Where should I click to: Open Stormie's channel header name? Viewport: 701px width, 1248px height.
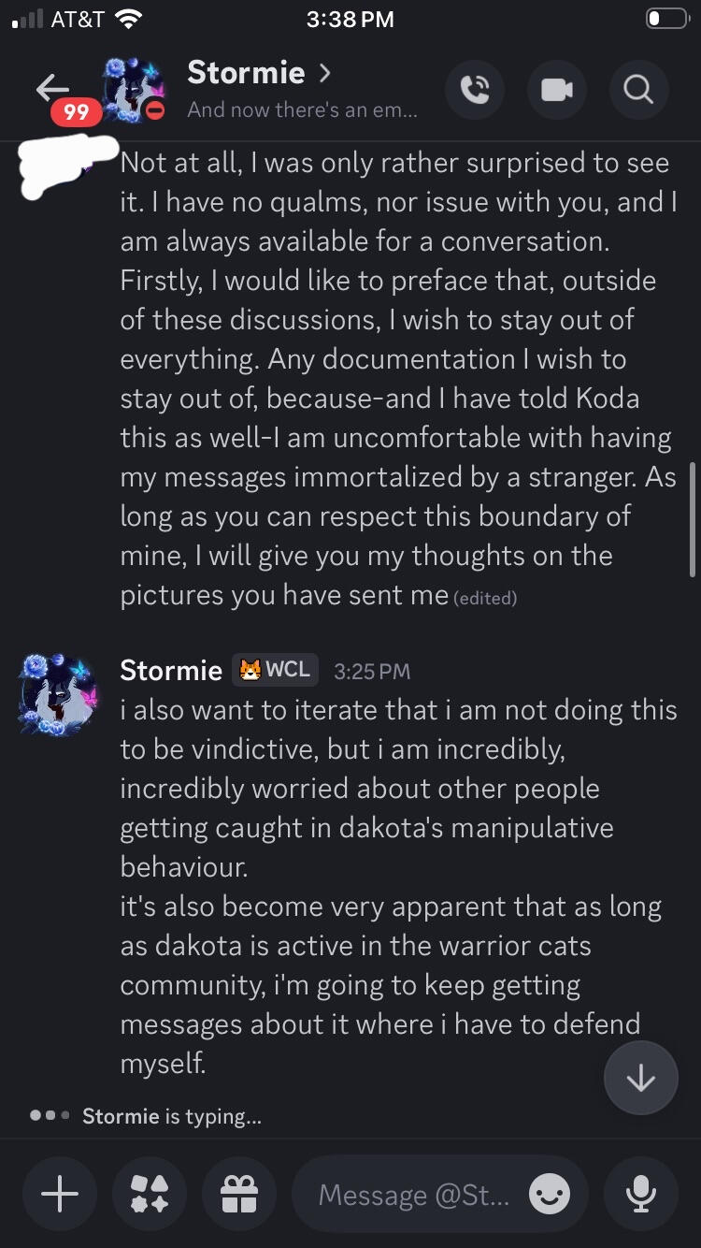(246, 73)
